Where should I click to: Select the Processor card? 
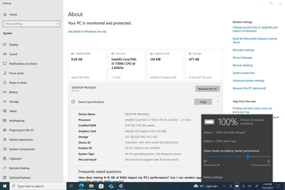point(127,65)
